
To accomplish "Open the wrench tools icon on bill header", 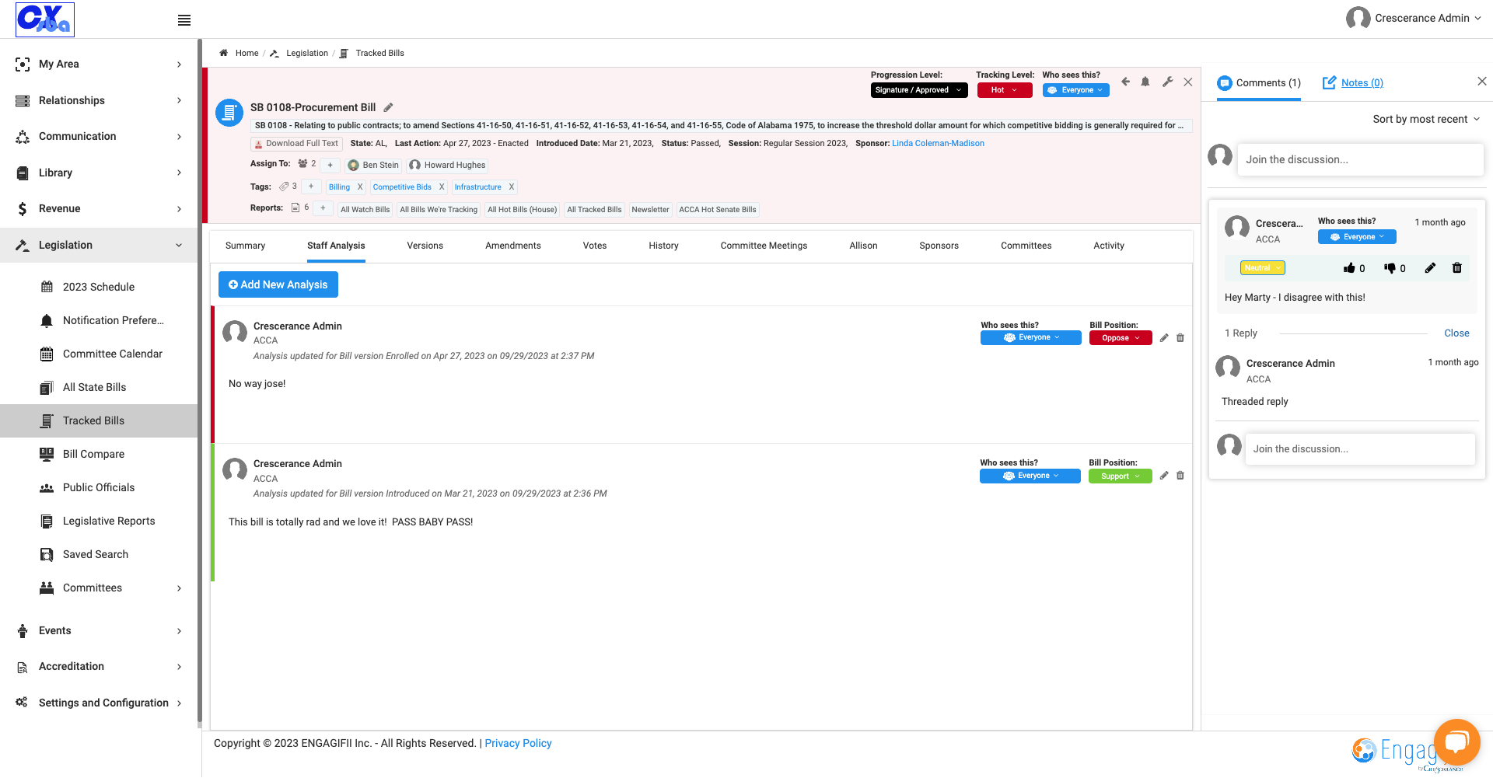I will tap(1167, 82).
